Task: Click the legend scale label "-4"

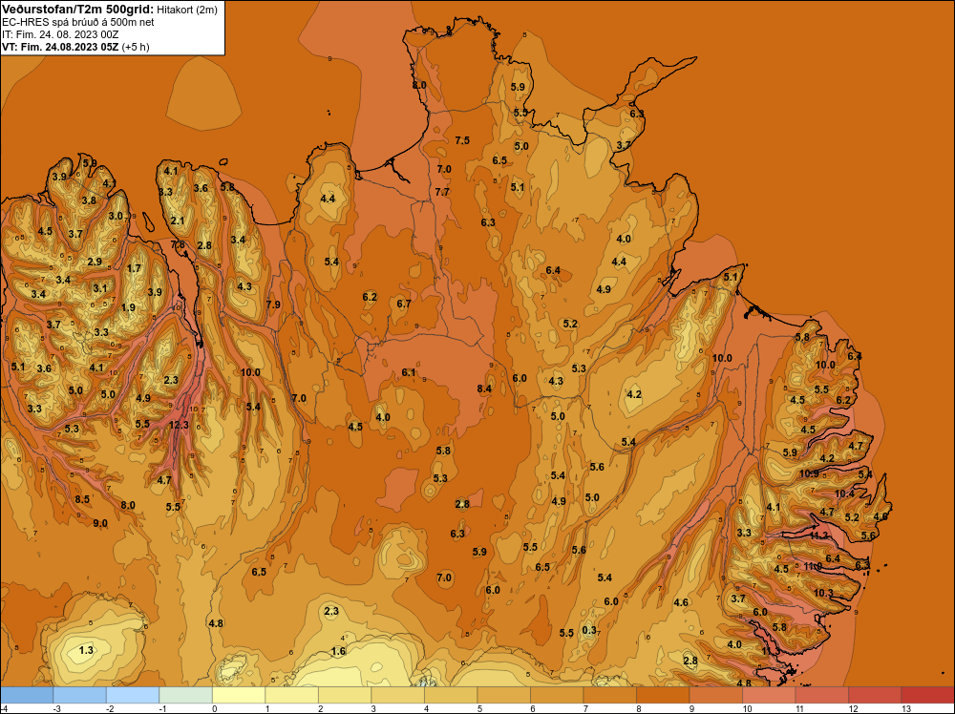Action: (x=4, y=708)
